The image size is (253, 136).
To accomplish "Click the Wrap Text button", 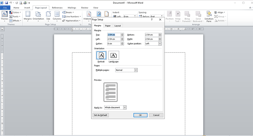I will click(x=178, y=16).
